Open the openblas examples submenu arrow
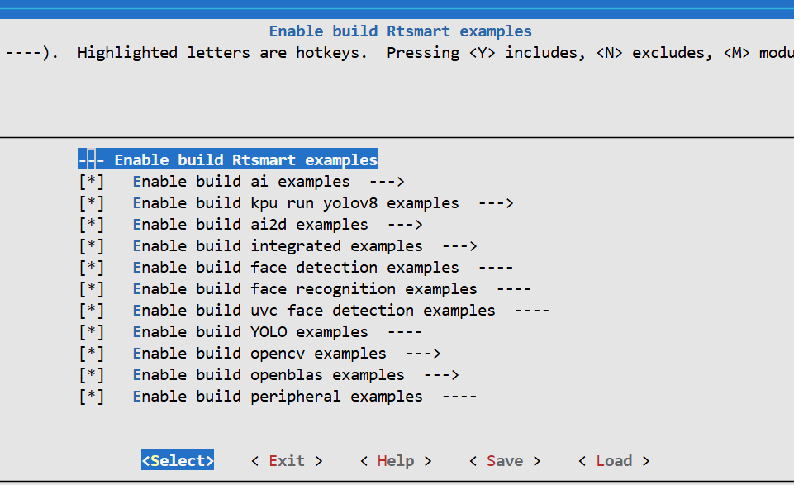The width and height of the screenshot is (794, 485). [x=441, y=375]
